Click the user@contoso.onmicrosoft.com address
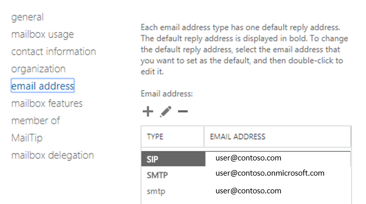This screenshot has height=204, width=366. (x=270, y=173)
